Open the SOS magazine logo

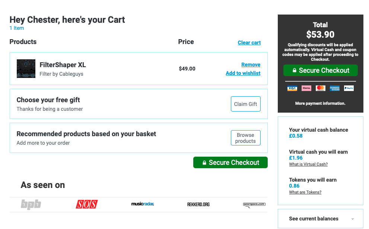87,204
